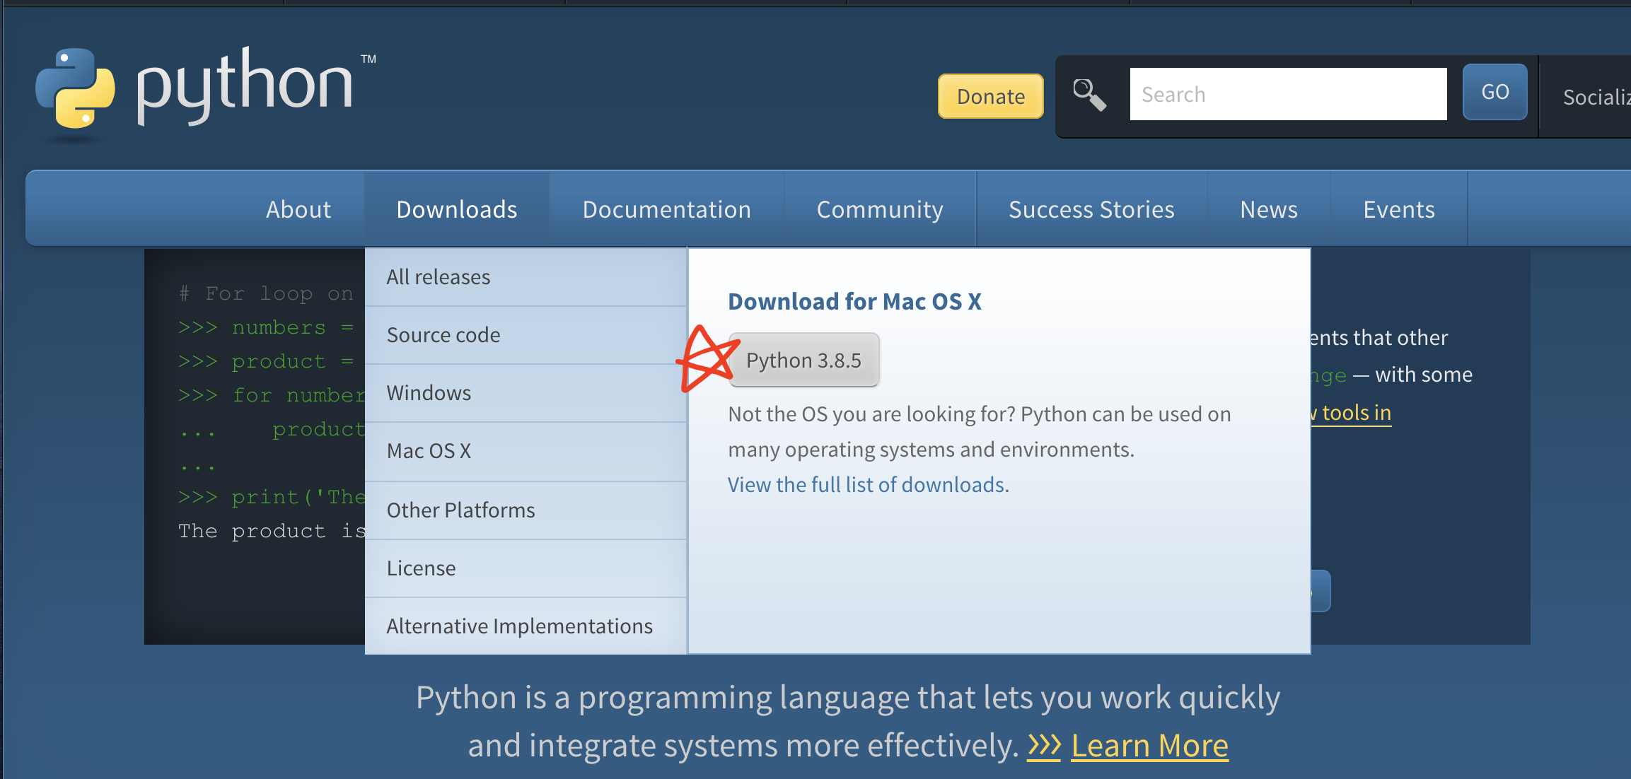Click the Python logo icon

(x=75, y=89)
